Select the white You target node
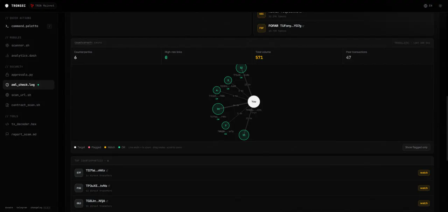448x212 pixels. (x=254, y=101)
